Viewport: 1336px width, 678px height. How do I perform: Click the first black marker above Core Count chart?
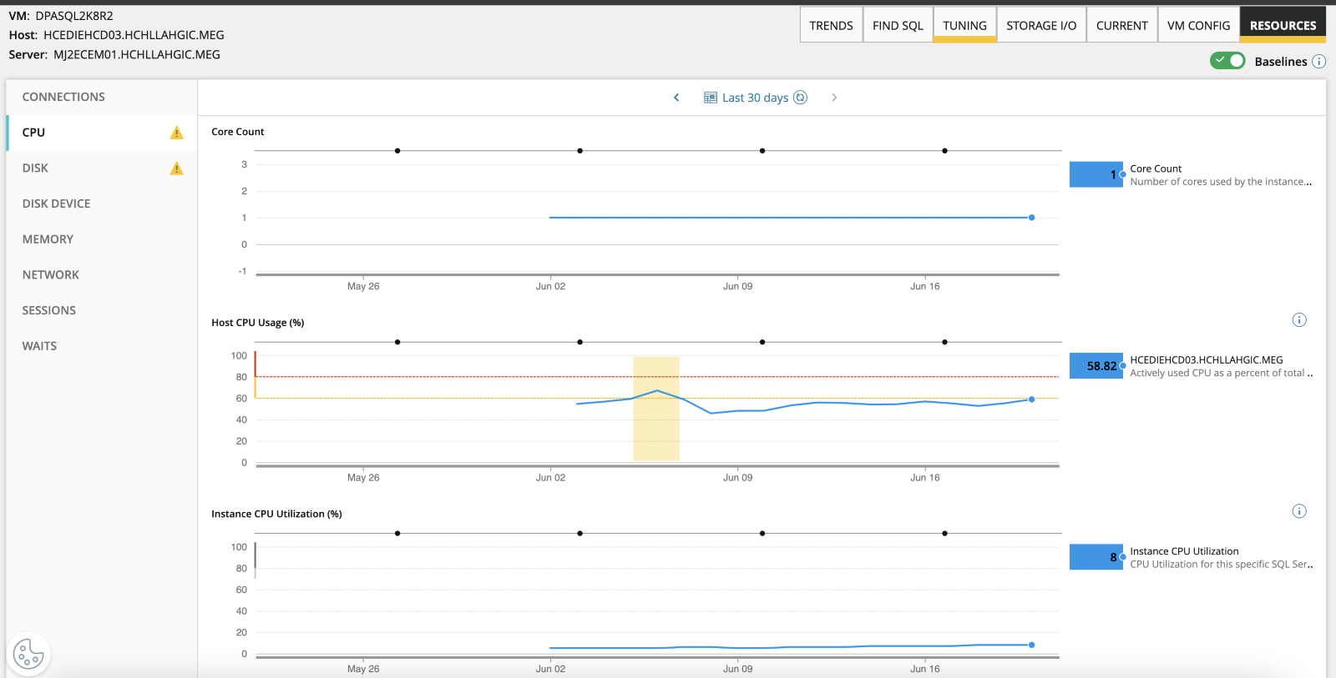click(x=397, y=151)
